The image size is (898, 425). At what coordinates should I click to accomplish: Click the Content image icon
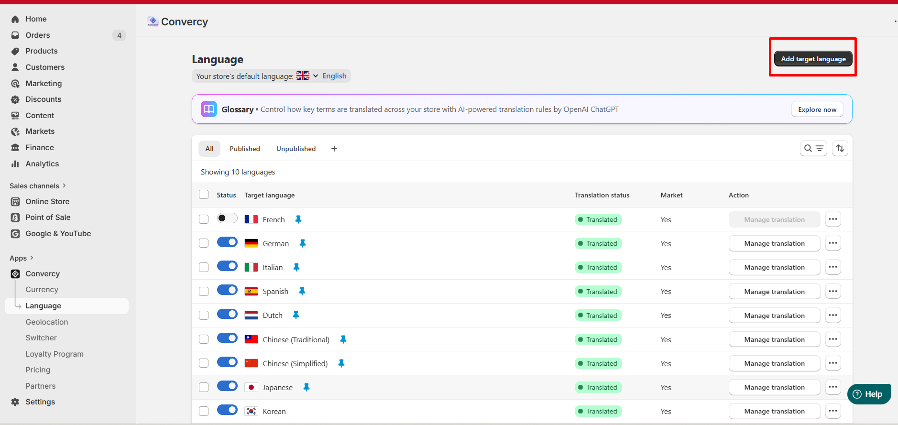click(15, 116)
